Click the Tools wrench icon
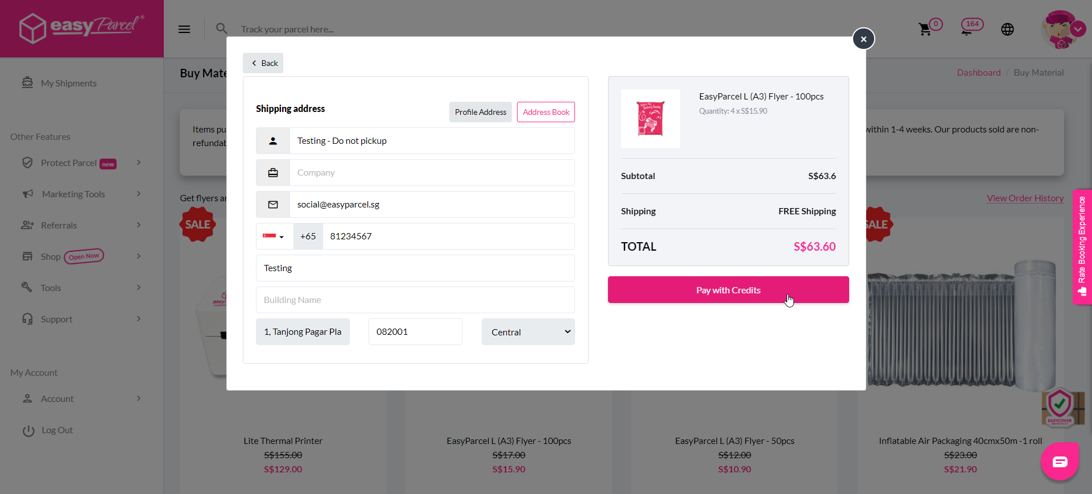 pos(27,287)
